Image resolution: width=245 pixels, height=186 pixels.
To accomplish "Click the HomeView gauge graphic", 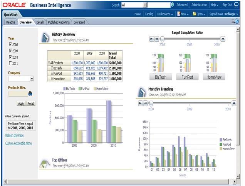I will pyautogui.click(x=213, y=63).
